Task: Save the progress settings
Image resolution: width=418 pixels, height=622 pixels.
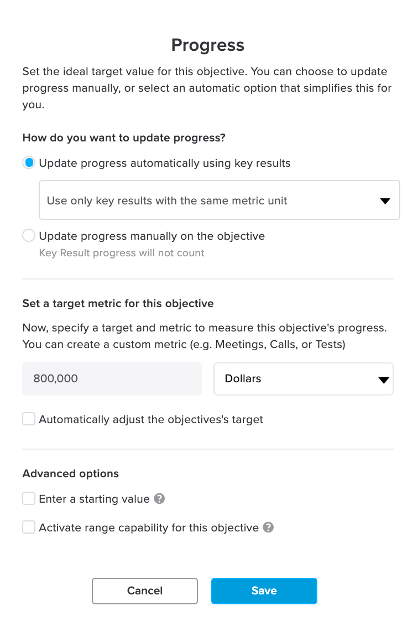Action: [x=264, y=591]
